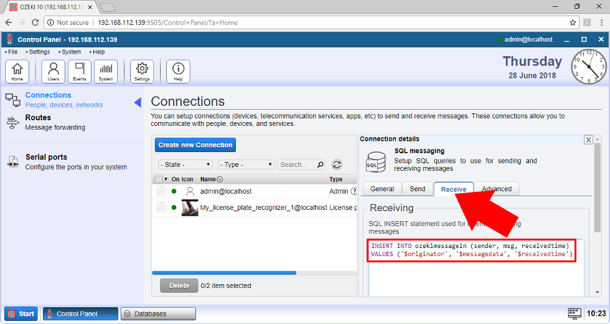Image resolution: width=610 pixels, height=324 pixels.
Task: Tick the admin@localhost checkbox
Action: 161,191
